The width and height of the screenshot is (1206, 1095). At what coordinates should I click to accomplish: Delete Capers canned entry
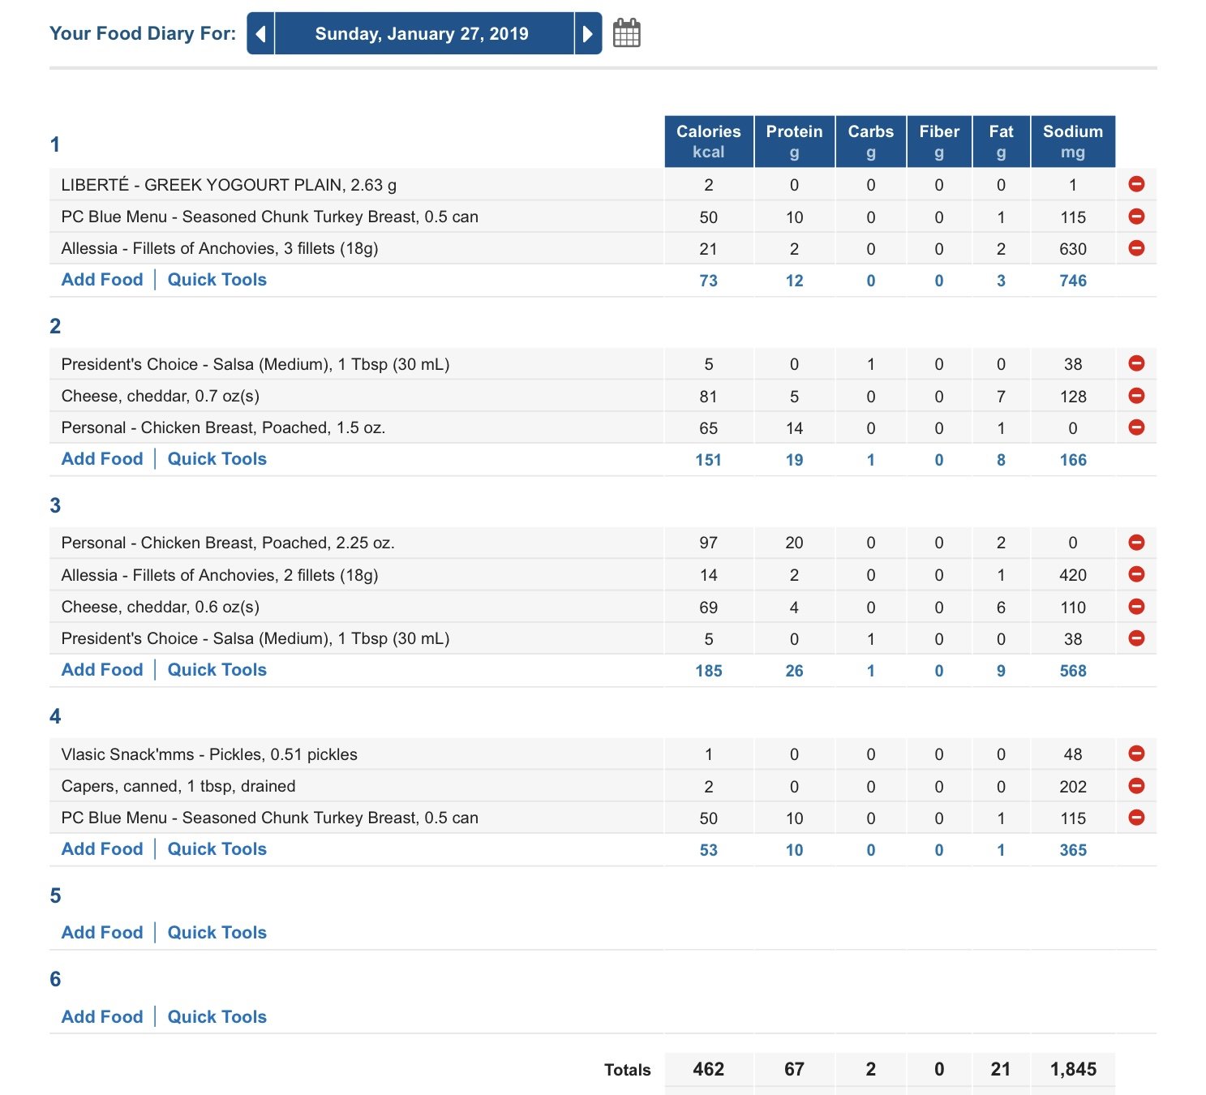click(1136, 786)
